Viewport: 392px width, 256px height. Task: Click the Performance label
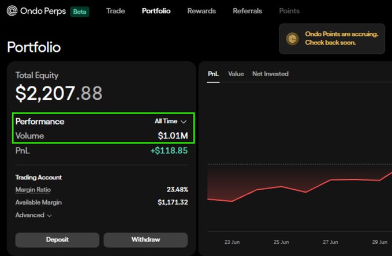(40, 122)
